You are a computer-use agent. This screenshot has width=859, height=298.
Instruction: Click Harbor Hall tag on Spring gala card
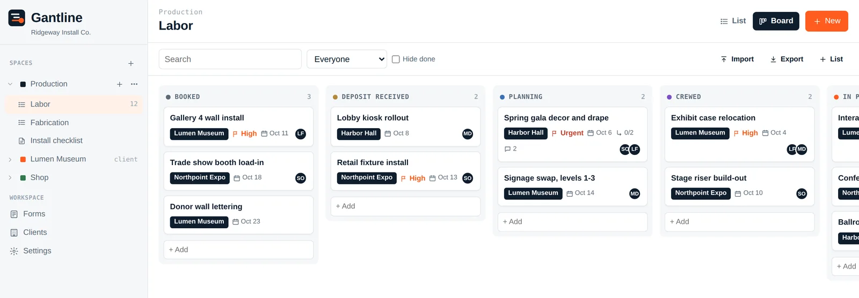(x=526, y=133)
